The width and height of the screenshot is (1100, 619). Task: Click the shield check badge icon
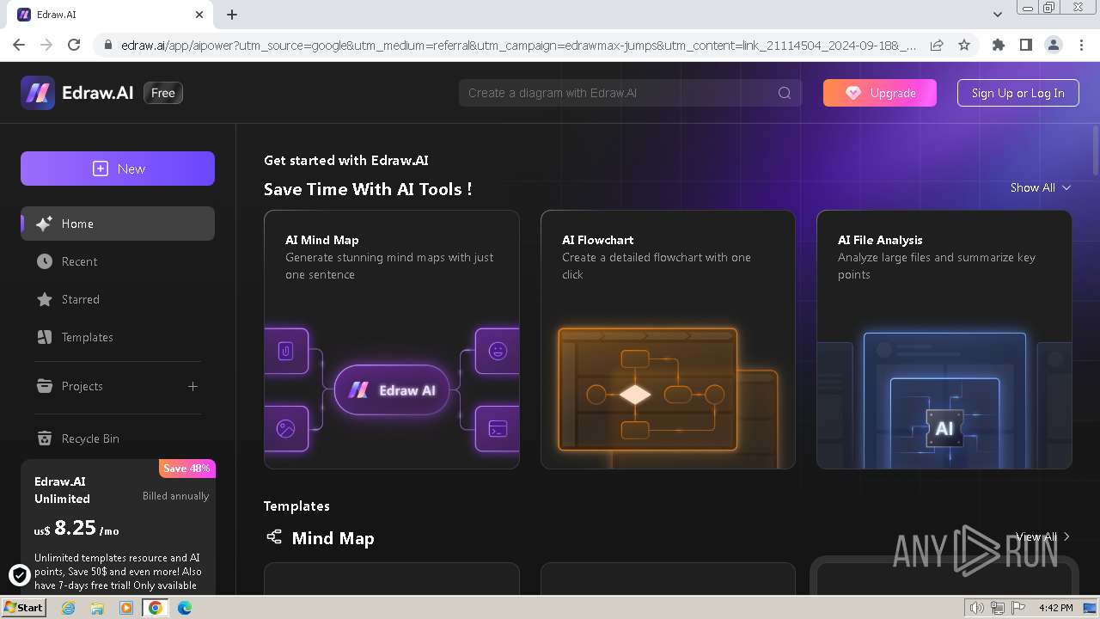[19, 575]
